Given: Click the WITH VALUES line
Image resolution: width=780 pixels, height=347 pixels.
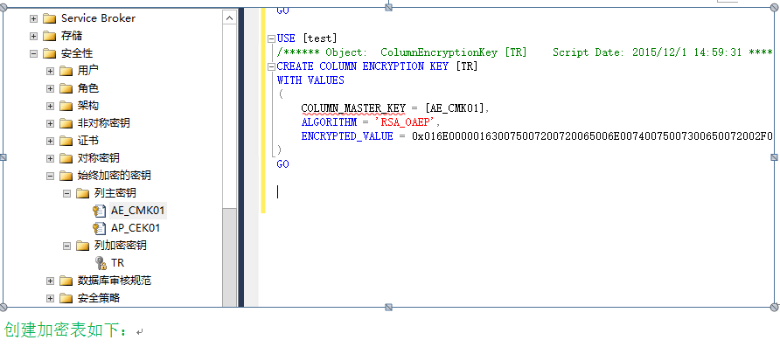Looking at the screenshot, I should tap(310, 80).
